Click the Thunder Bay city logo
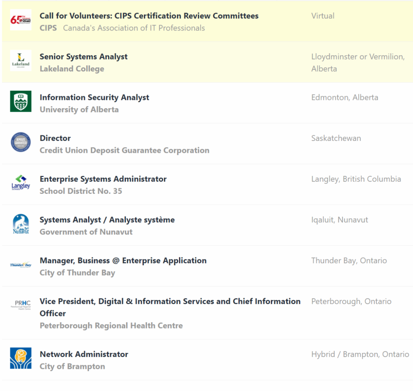 click(x=21, y=265)
